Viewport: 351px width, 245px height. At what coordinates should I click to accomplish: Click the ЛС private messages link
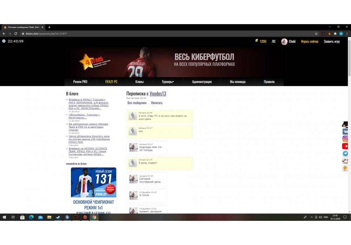click(x=273, y=42)
